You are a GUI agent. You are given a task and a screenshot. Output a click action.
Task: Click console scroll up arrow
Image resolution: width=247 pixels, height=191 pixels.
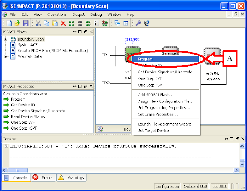point(242,146)
